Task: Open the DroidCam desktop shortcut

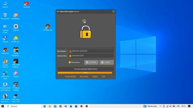Action: (x=16, y=39)
